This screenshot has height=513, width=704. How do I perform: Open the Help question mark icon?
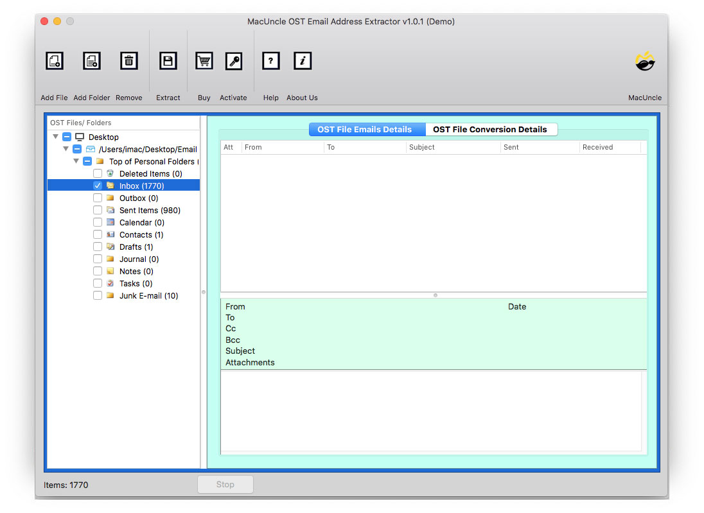click(x=270, y=61)
